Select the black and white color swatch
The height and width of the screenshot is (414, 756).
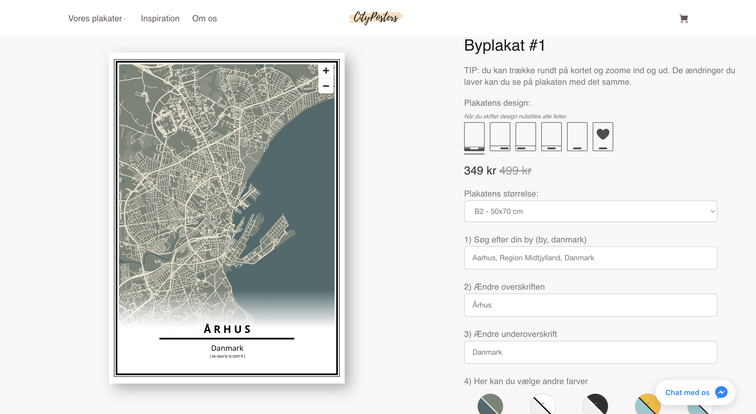coord(595,406)
